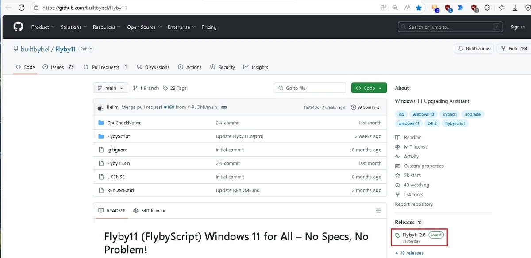Select the repository Code tab
Image resolution: width=531 pixels, height=258 pixels.
tap(25, 67)
